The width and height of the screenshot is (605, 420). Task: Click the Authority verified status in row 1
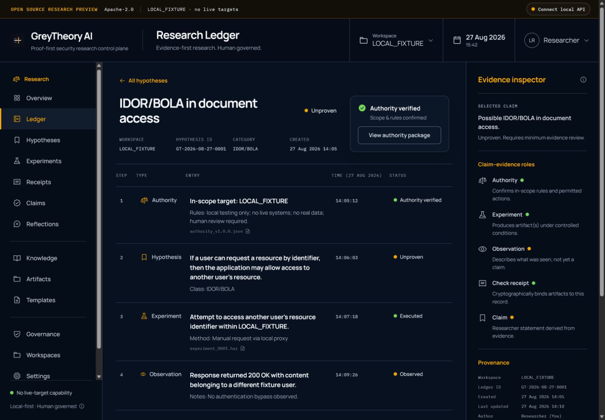pos(417,200)
